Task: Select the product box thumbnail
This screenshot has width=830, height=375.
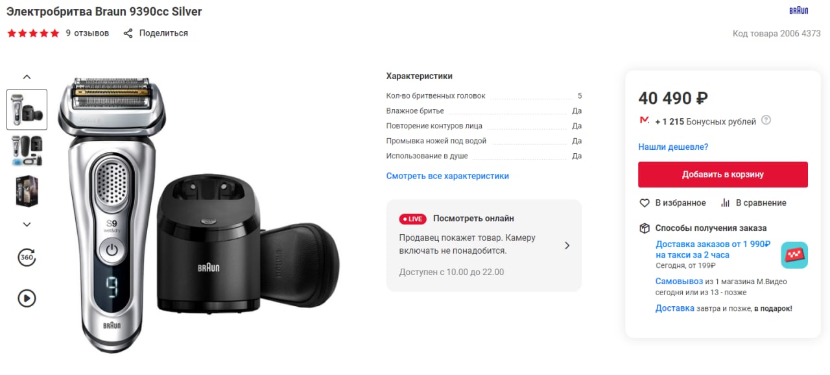Action: [x=27, y=191]
